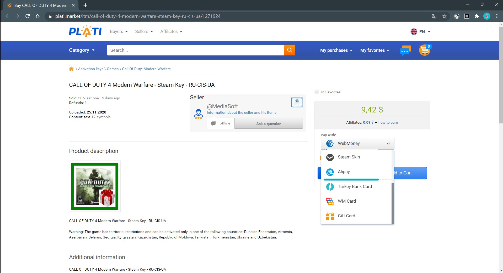The image size is (503, 273).
Task: Toggle the In Favorites checkbox
Action: coord(317,92)
